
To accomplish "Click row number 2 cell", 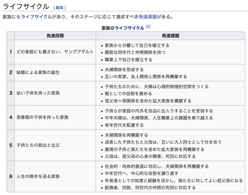I will tap(11, 73).
